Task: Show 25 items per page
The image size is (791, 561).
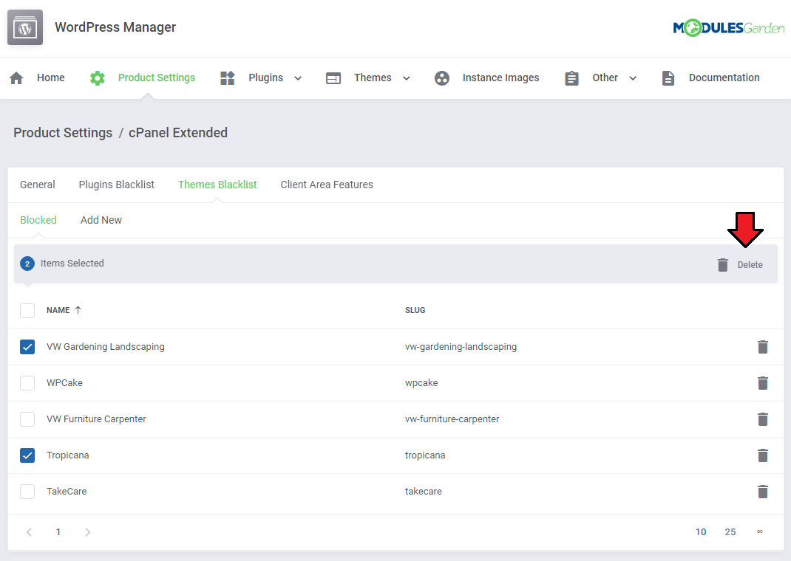Action: point(730,532)
